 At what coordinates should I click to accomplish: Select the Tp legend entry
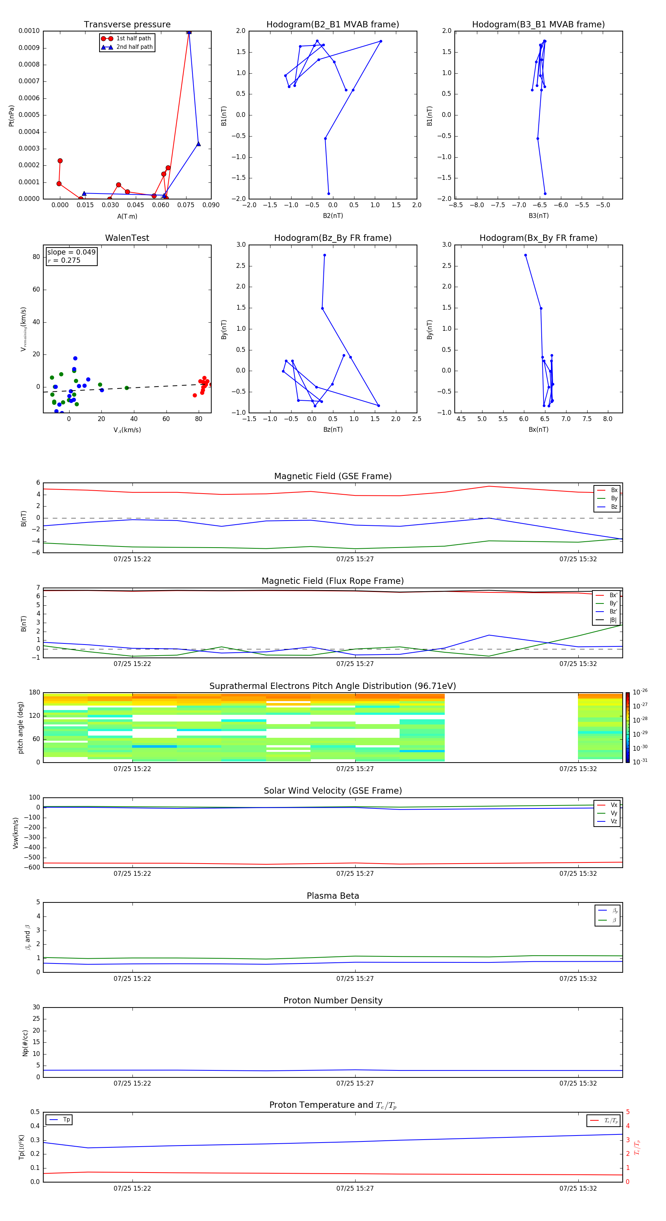click(59, 1120)
